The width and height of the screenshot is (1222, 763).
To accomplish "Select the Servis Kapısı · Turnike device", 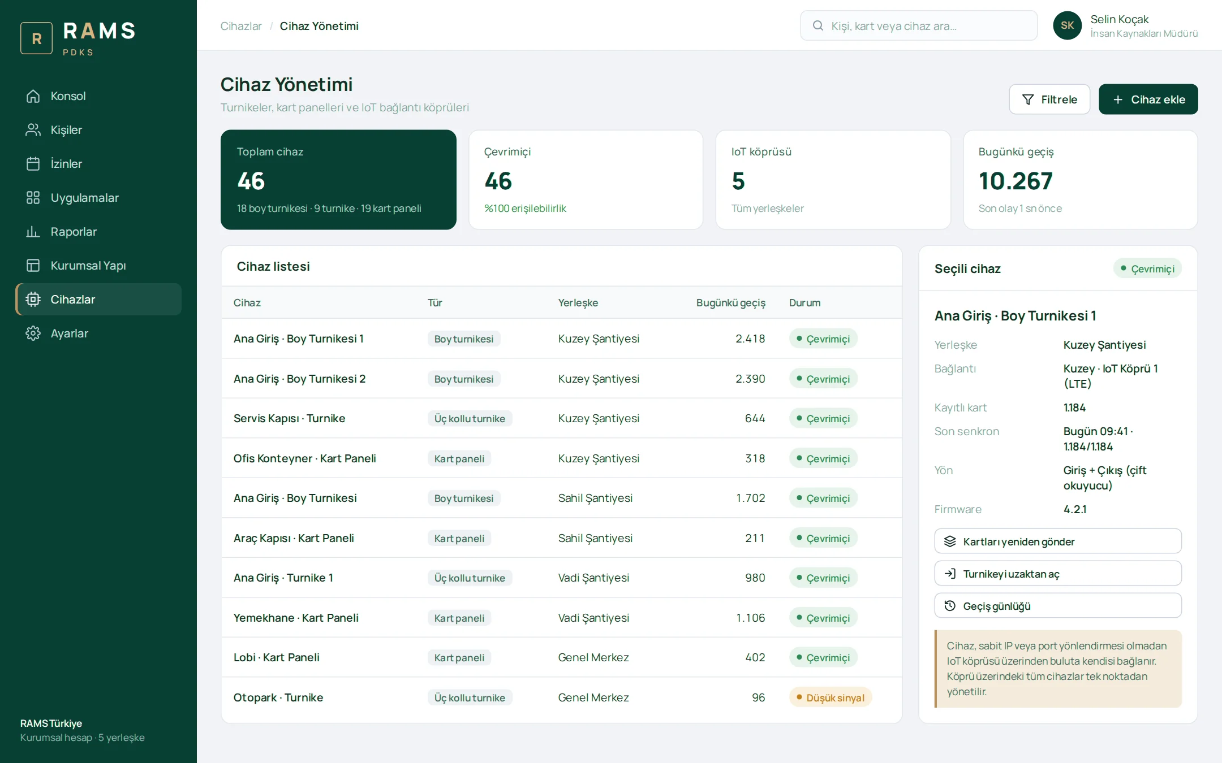I will 561,418.
